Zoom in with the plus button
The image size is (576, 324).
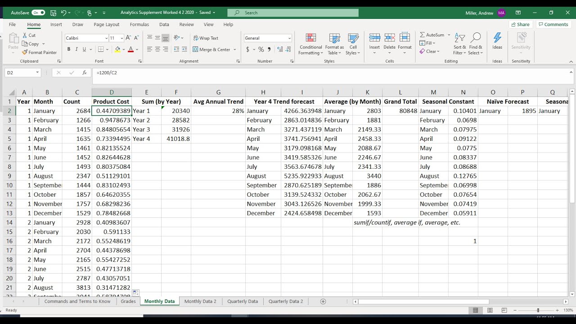[x=557, y=310]
